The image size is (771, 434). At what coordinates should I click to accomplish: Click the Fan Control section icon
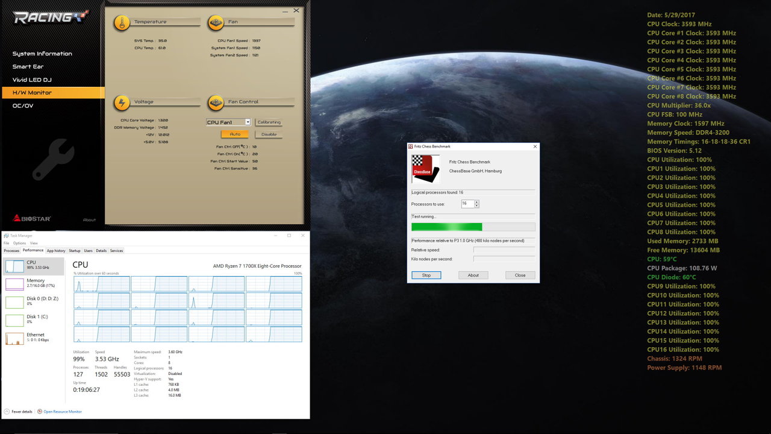pos(216,103)
